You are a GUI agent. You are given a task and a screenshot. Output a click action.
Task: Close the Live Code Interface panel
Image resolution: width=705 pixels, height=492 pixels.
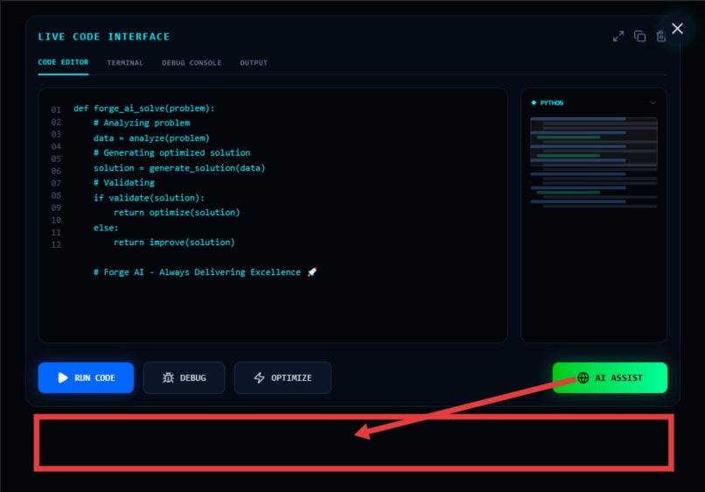pyautogui.click(x=677, y=28)
